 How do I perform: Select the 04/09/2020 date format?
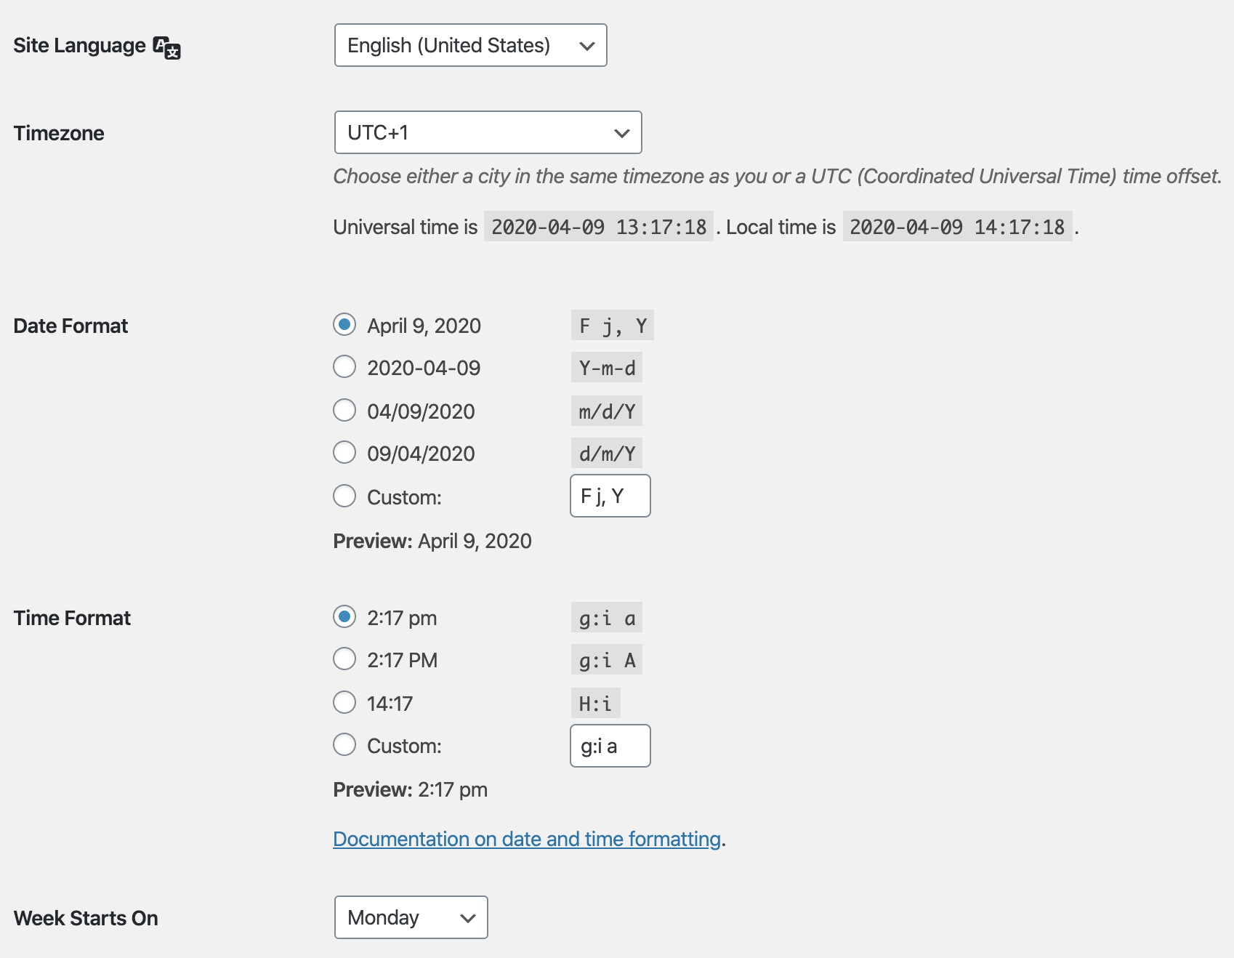click(x=344, y=410)
